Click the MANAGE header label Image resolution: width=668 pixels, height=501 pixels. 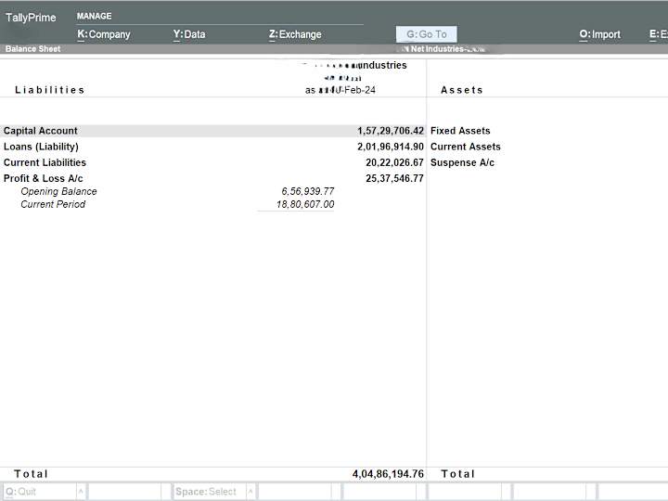tap(94, 16)
